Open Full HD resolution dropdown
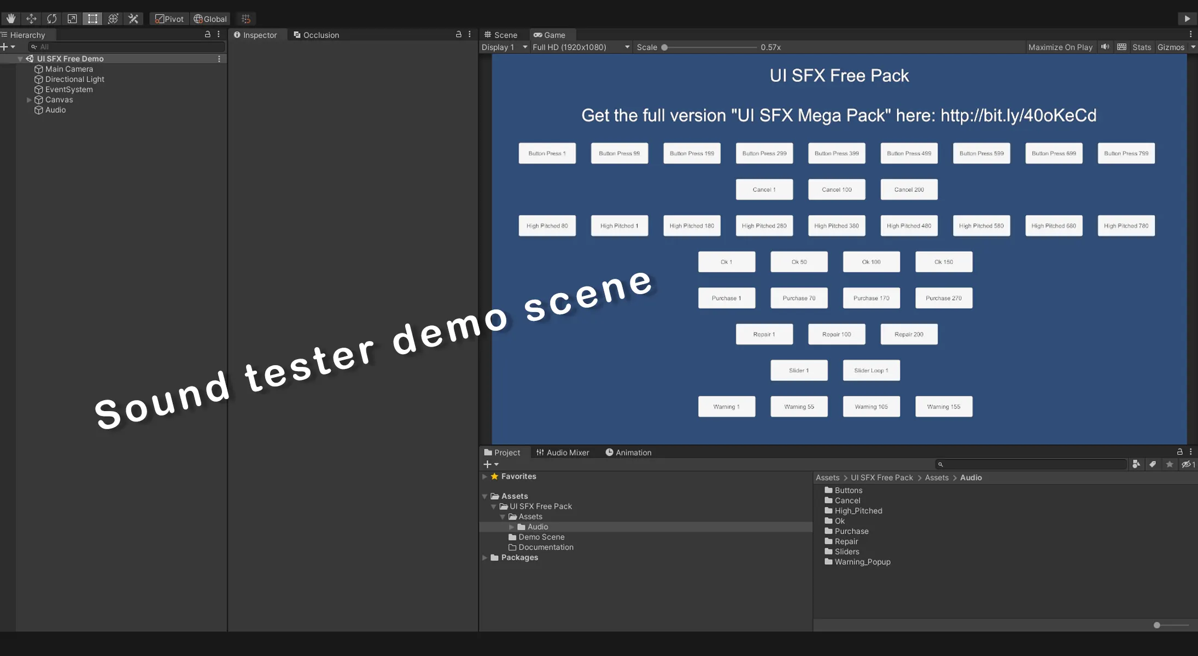1198x656 pixels. pos(580,47)
